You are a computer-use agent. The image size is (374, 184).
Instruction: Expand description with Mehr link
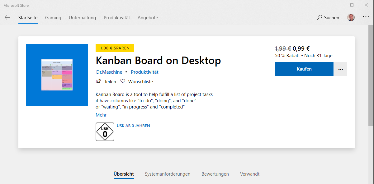coord(101,115)
